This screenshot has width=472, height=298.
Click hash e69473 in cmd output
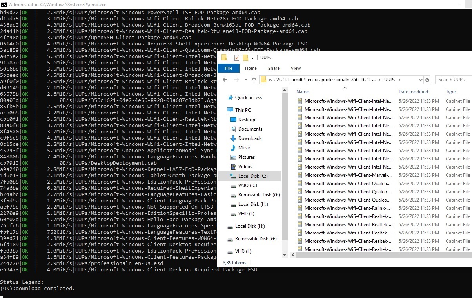pos(9,270)
